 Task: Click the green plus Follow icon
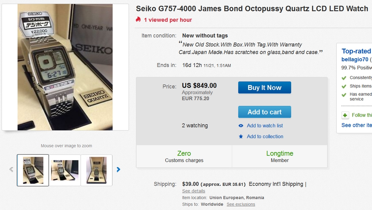(346, 115)
